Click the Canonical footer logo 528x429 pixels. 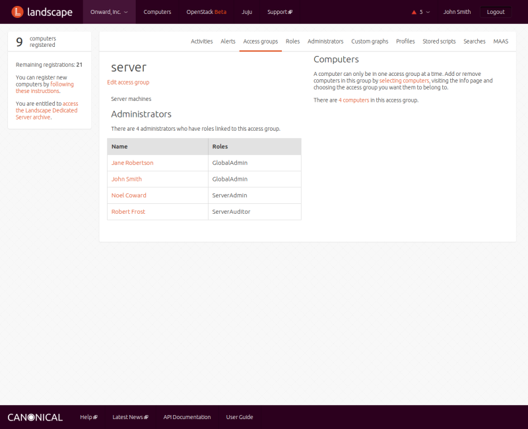(35, 417)
